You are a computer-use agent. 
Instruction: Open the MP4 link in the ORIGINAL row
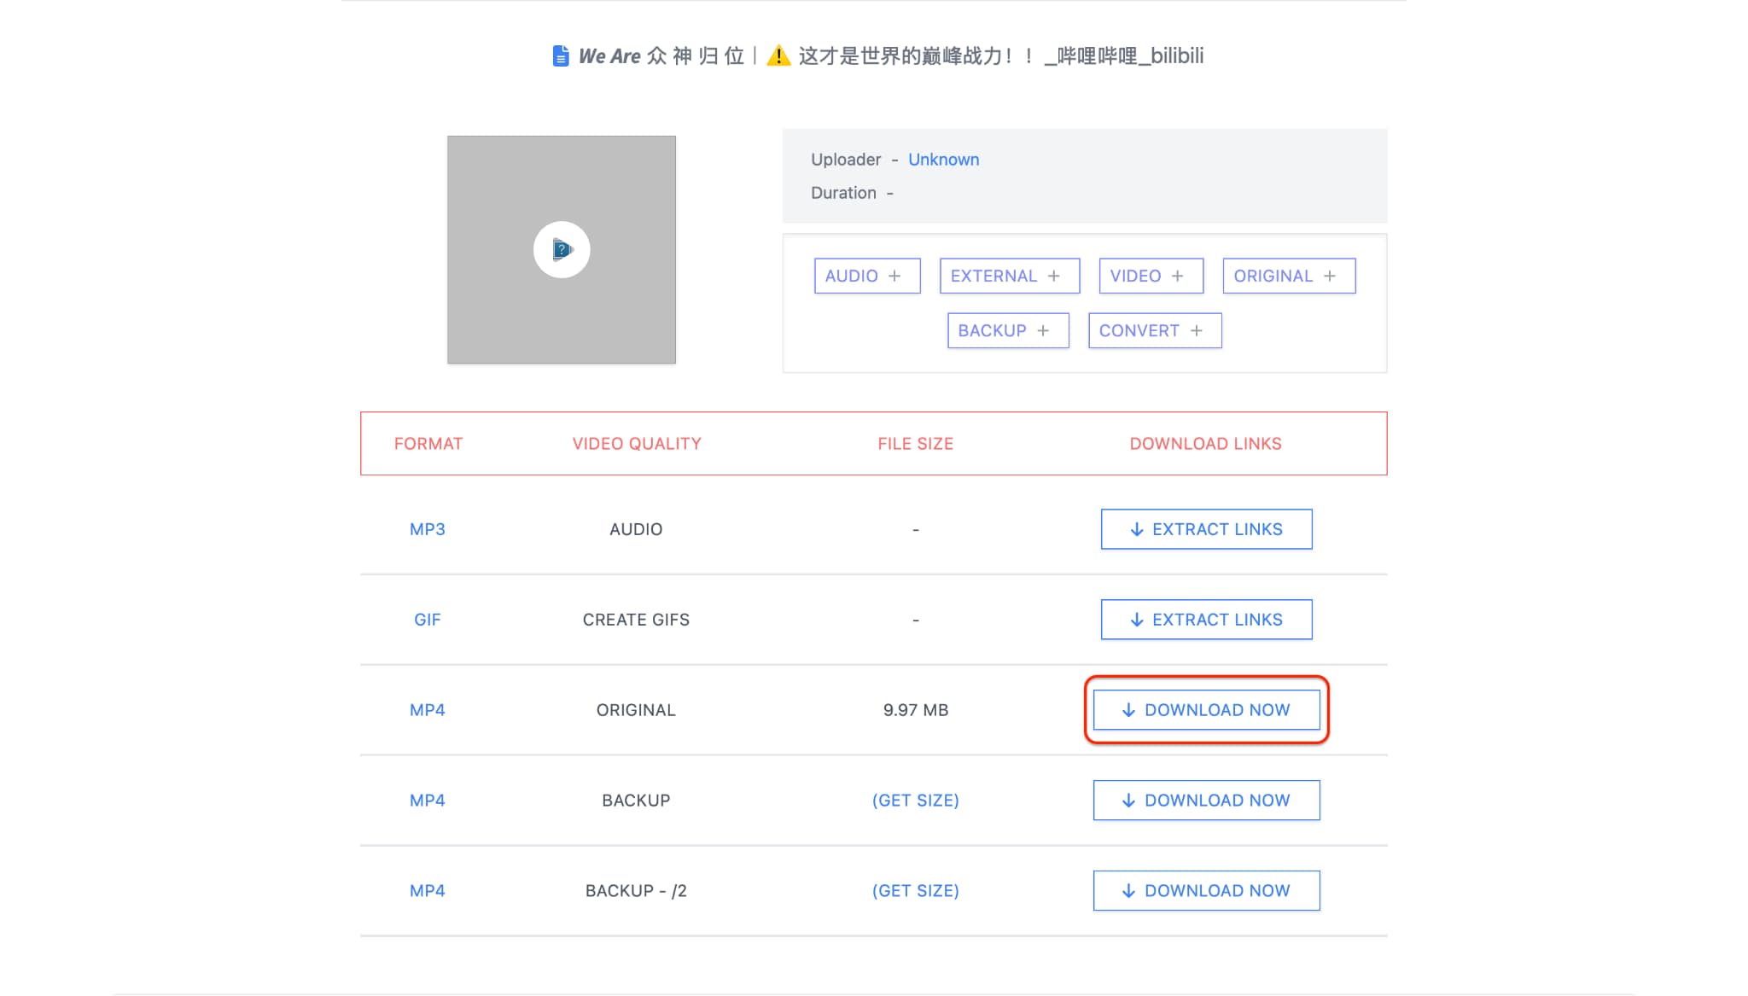tap(428, 709)
